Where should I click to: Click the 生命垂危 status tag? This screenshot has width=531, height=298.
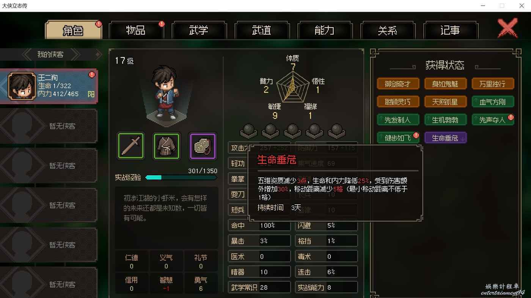(x=446, y=138)
